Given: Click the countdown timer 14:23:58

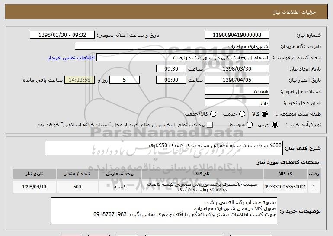Looking at the screenshot, I should [80, 80].
